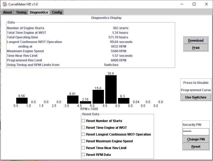Click the Print button
The width and height of the screenshot is (213, 161).
pos(196,48)
